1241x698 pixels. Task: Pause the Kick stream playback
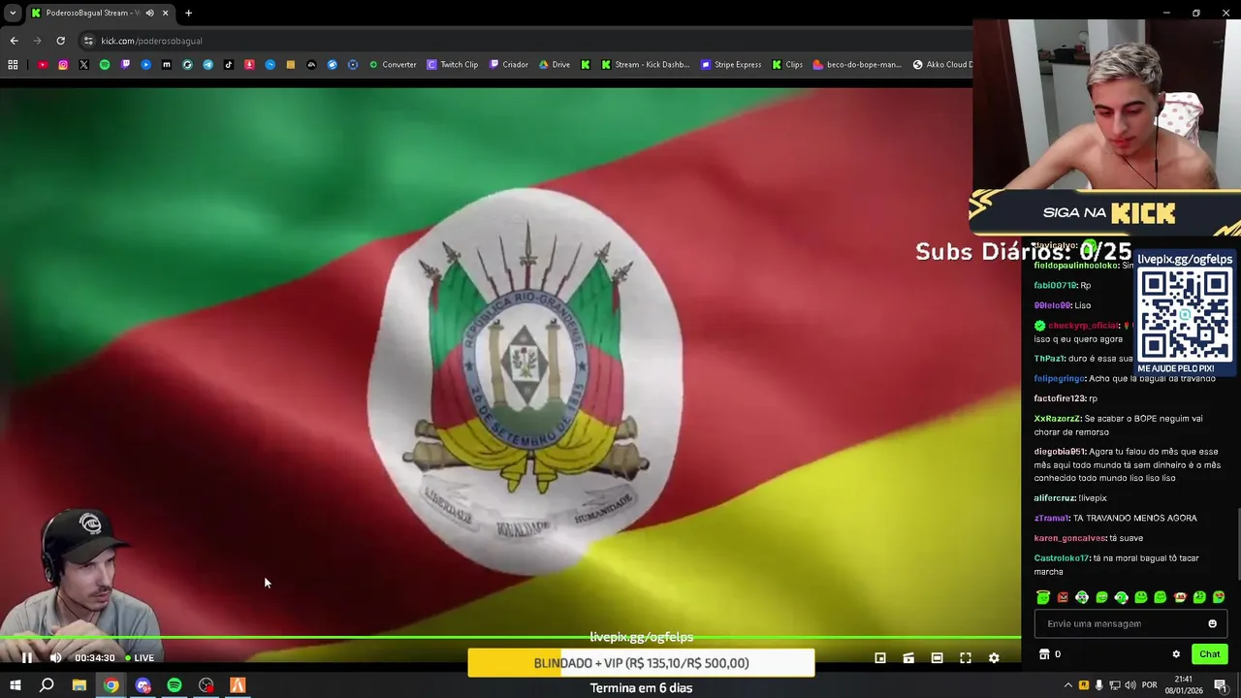coord(27,657)
